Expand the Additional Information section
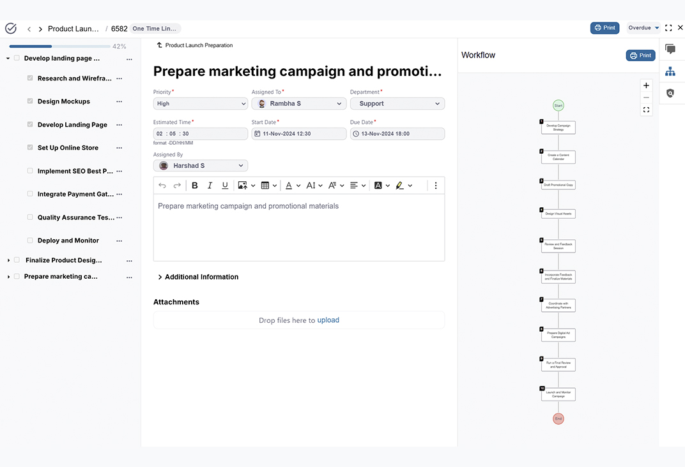Screen dimensions: 685x467 (198, 277)
